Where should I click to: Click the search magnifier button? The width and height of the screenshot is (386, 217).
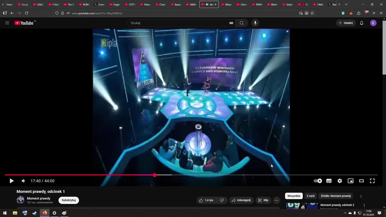pyautogui.click(x=242, y=23)
